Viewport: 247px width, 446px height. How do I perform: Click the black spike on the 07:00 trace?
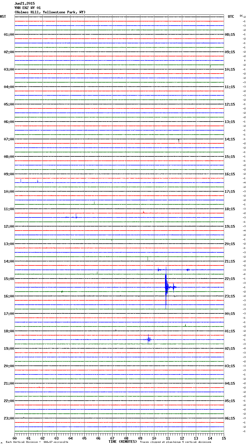(179, 140)
